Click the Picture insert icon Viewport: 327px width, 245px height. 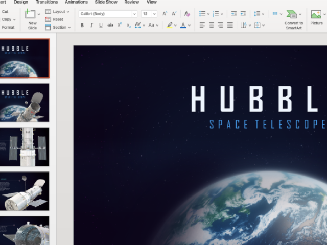click(x=316, y=15)
